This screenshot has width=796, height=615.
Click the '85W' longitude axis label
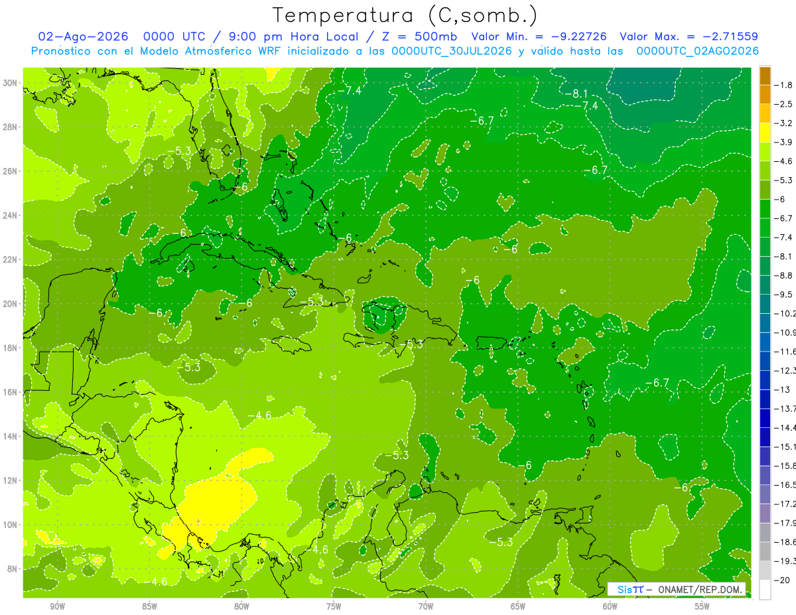tap(149, 606)
